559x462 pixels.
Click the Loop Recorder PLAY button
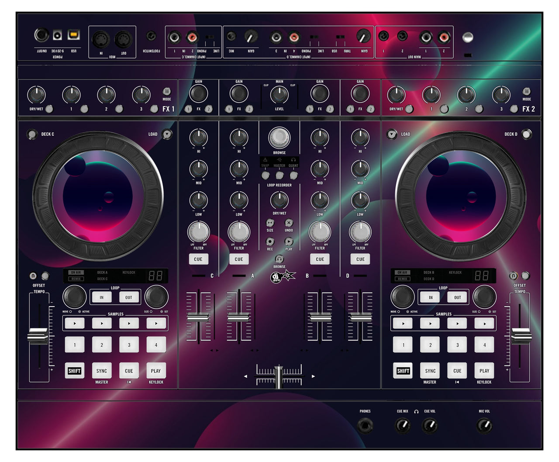(x=289, y=241)
